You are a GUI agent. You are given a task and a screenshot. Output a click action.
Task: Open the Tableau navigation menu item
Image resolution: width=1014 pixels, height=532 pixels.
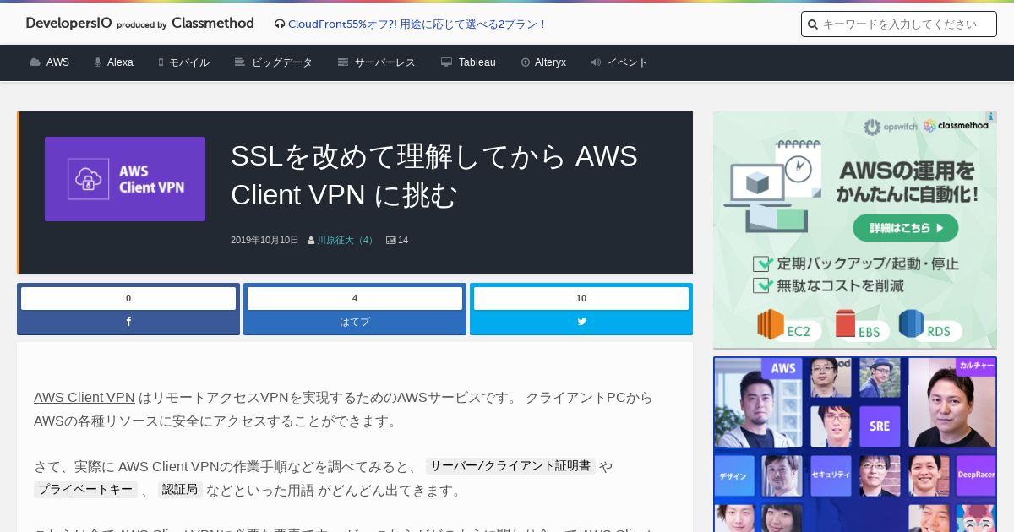click(477, 62)
